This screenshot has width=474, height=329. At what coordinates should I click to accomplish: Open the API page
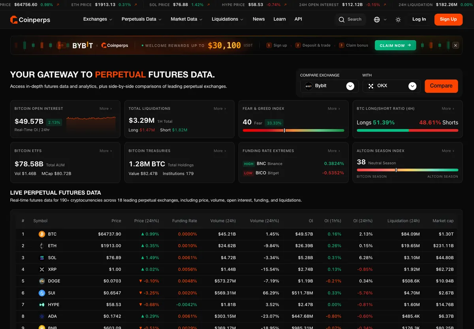298,19
